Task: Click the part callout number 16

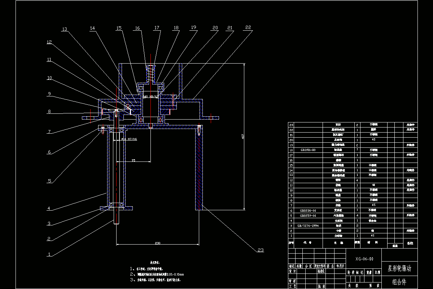Action: click(x=137, y=28)
